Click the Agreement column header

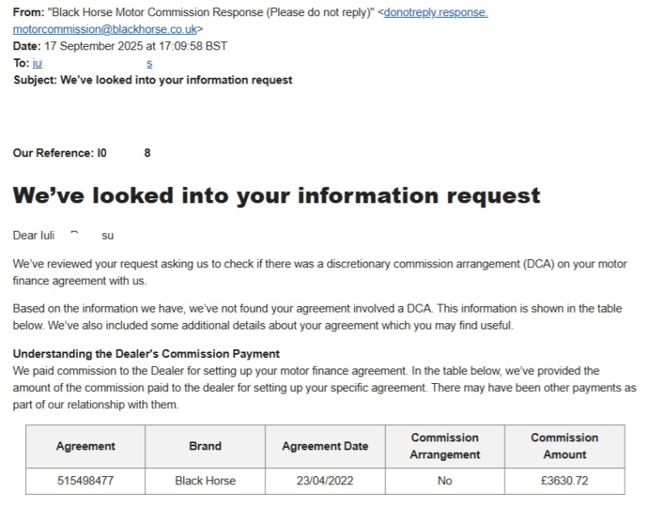86,446
